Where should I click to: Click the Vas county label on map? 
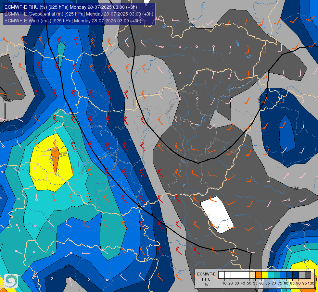pyautogui.click(x=63, y=153)
